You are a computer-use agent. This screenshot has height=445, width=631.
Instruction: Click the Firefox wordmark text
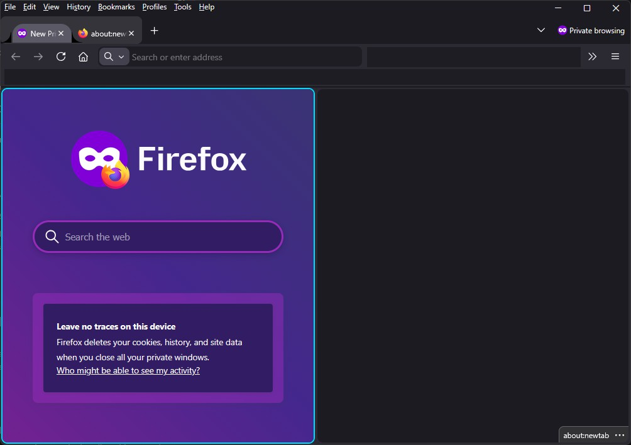(x=192, y=159)
